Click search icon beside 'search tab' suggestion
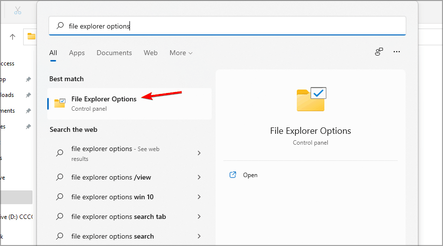 [x=60, y=216]
